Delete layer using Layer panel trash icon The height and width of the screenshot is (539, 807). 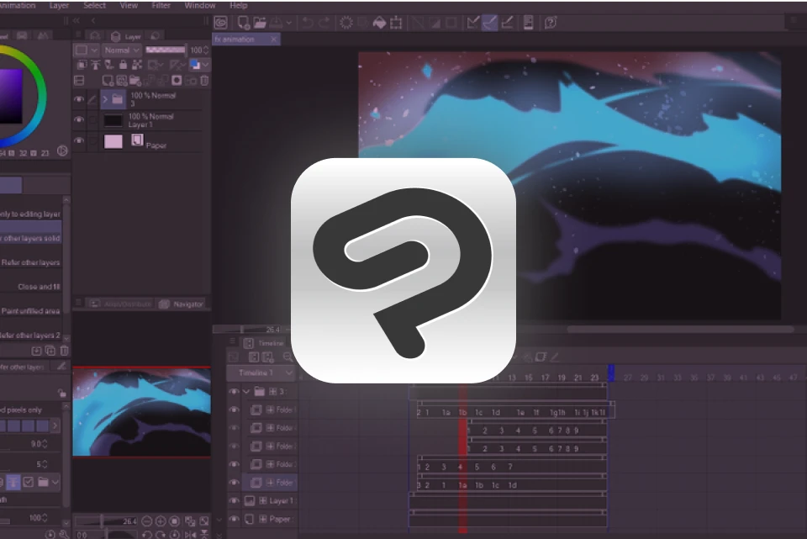pos(204,81)
